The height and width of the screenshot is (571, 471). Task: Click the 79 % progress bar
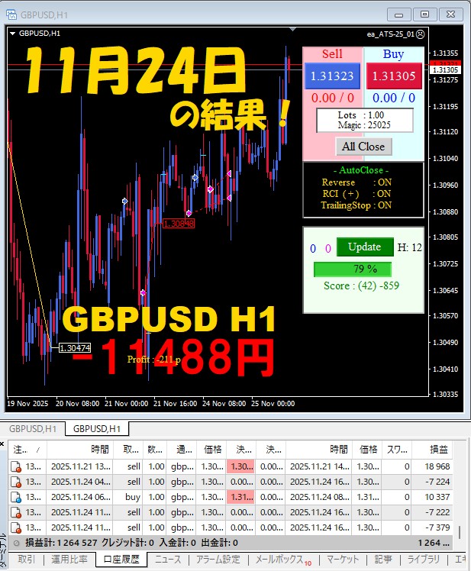click(x=353, y=269)
